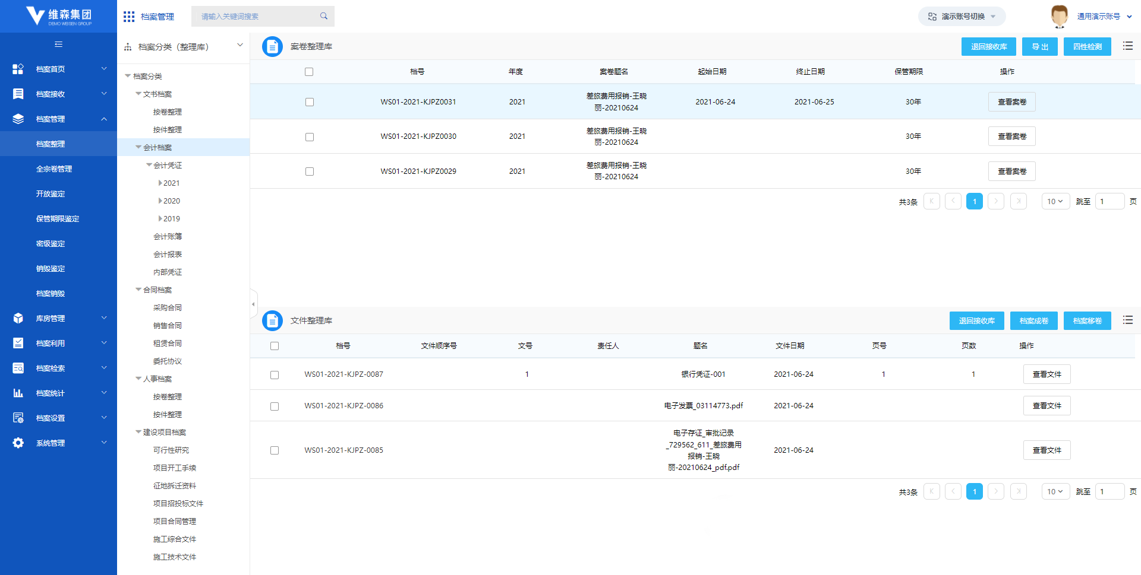Tick the checkbox for file WS01-2021-KJPZ-0086

click(275, 406)
